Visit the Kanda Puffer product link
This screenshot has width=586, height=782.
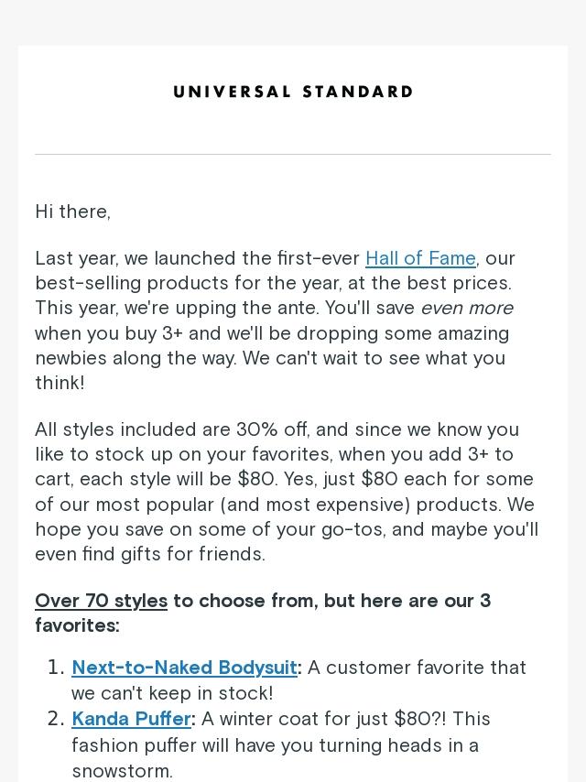coord(131,719)
